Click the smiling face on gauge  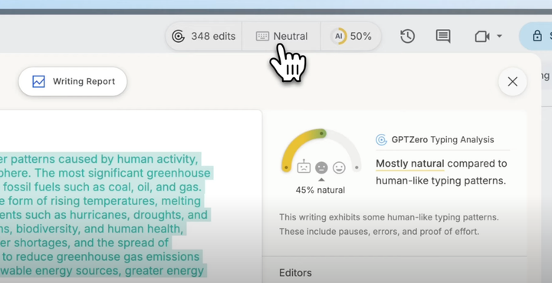pyautogui.click(x=339, y=168)
